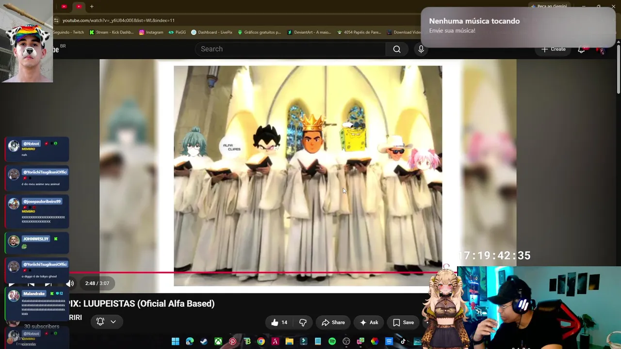This screenshot has height=349, width=621.
Task: Open the Dashboard - LivePix bookmark
Action: pyautogui.click(x=212, y=32)
